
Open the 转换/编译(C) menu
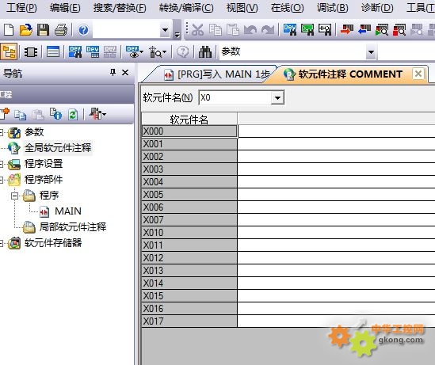coord(186,8)
